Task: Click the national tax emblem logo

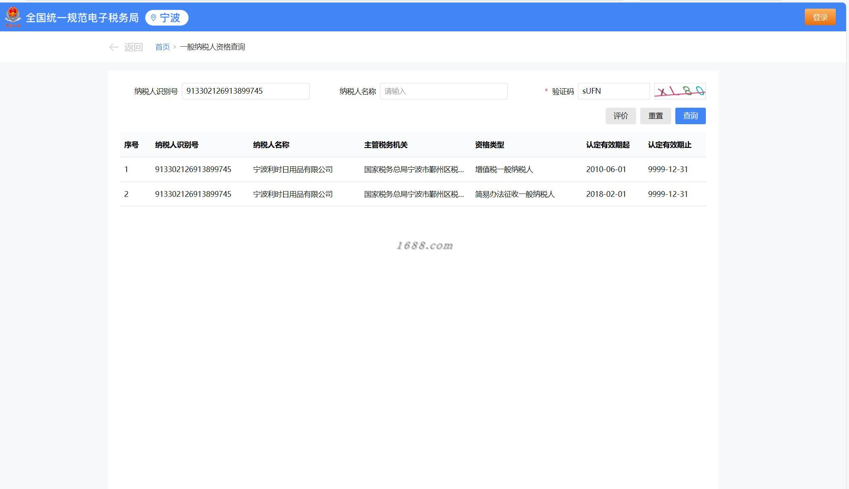Action: (13, 17)
